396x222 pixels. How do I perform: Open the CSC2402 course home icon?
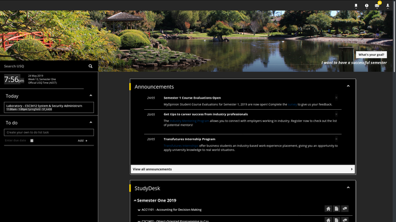pos(328,220)
